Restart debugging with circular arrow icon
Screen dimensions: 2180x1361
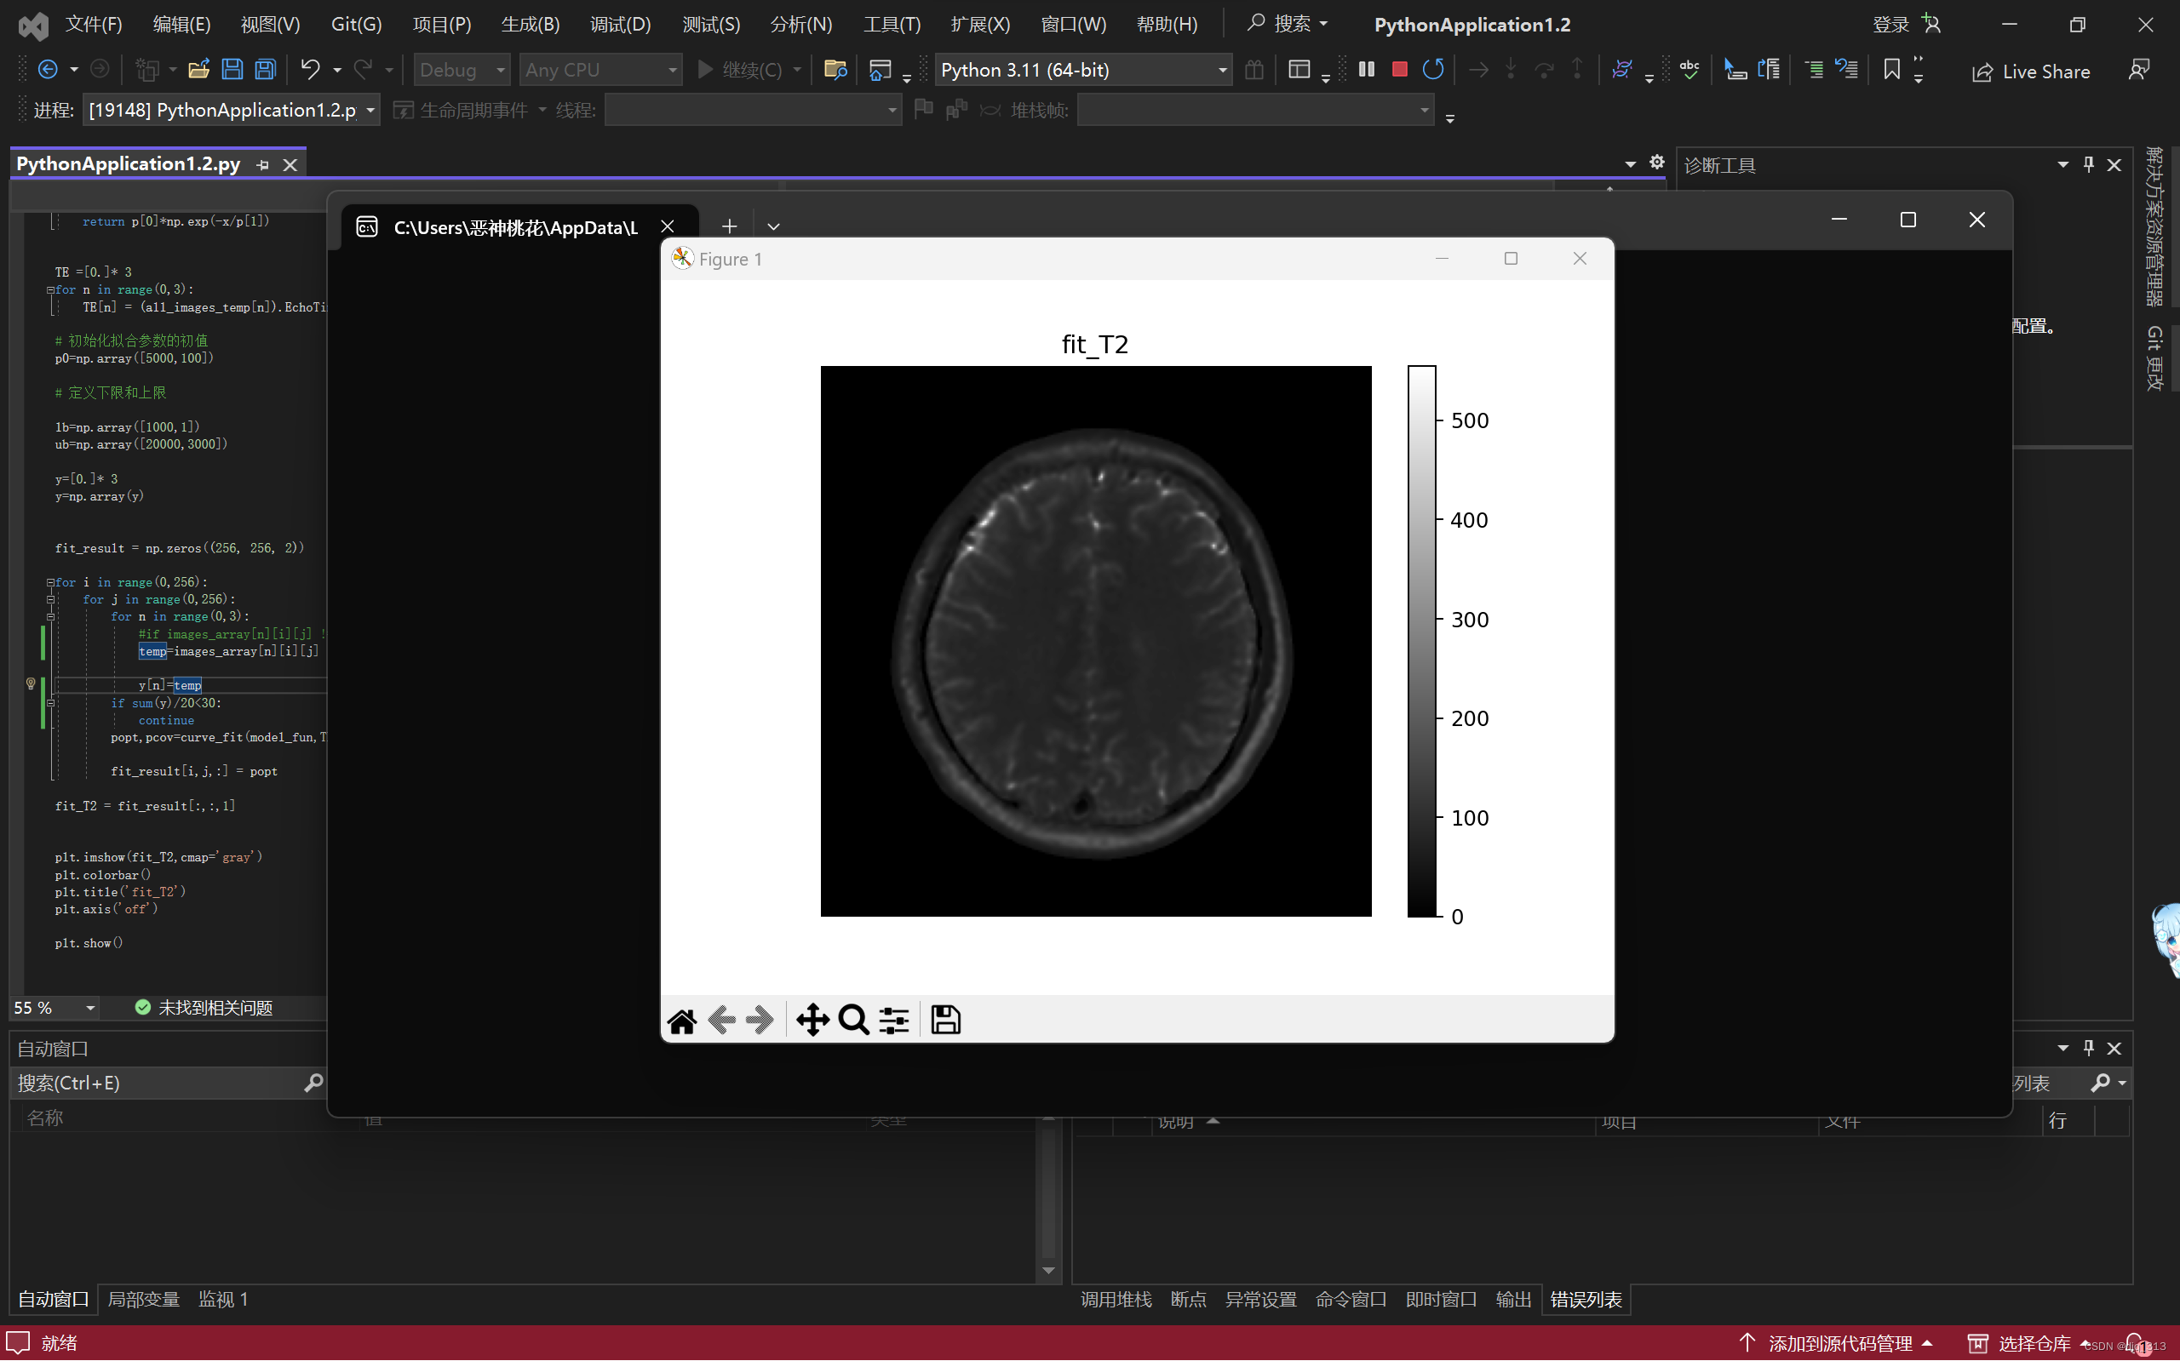(x=1432, y=69)
